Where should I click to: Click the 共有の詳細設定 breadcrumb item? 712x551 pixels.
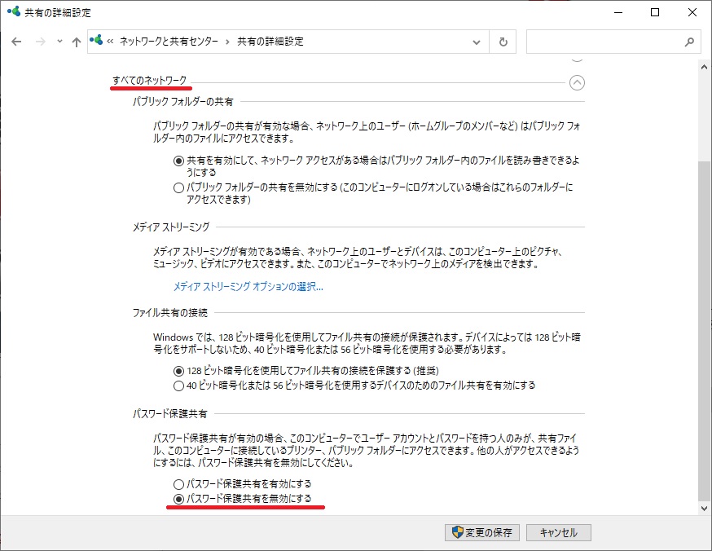270,41
